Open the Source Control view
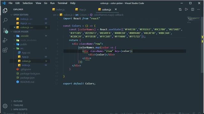 [5, 30]
